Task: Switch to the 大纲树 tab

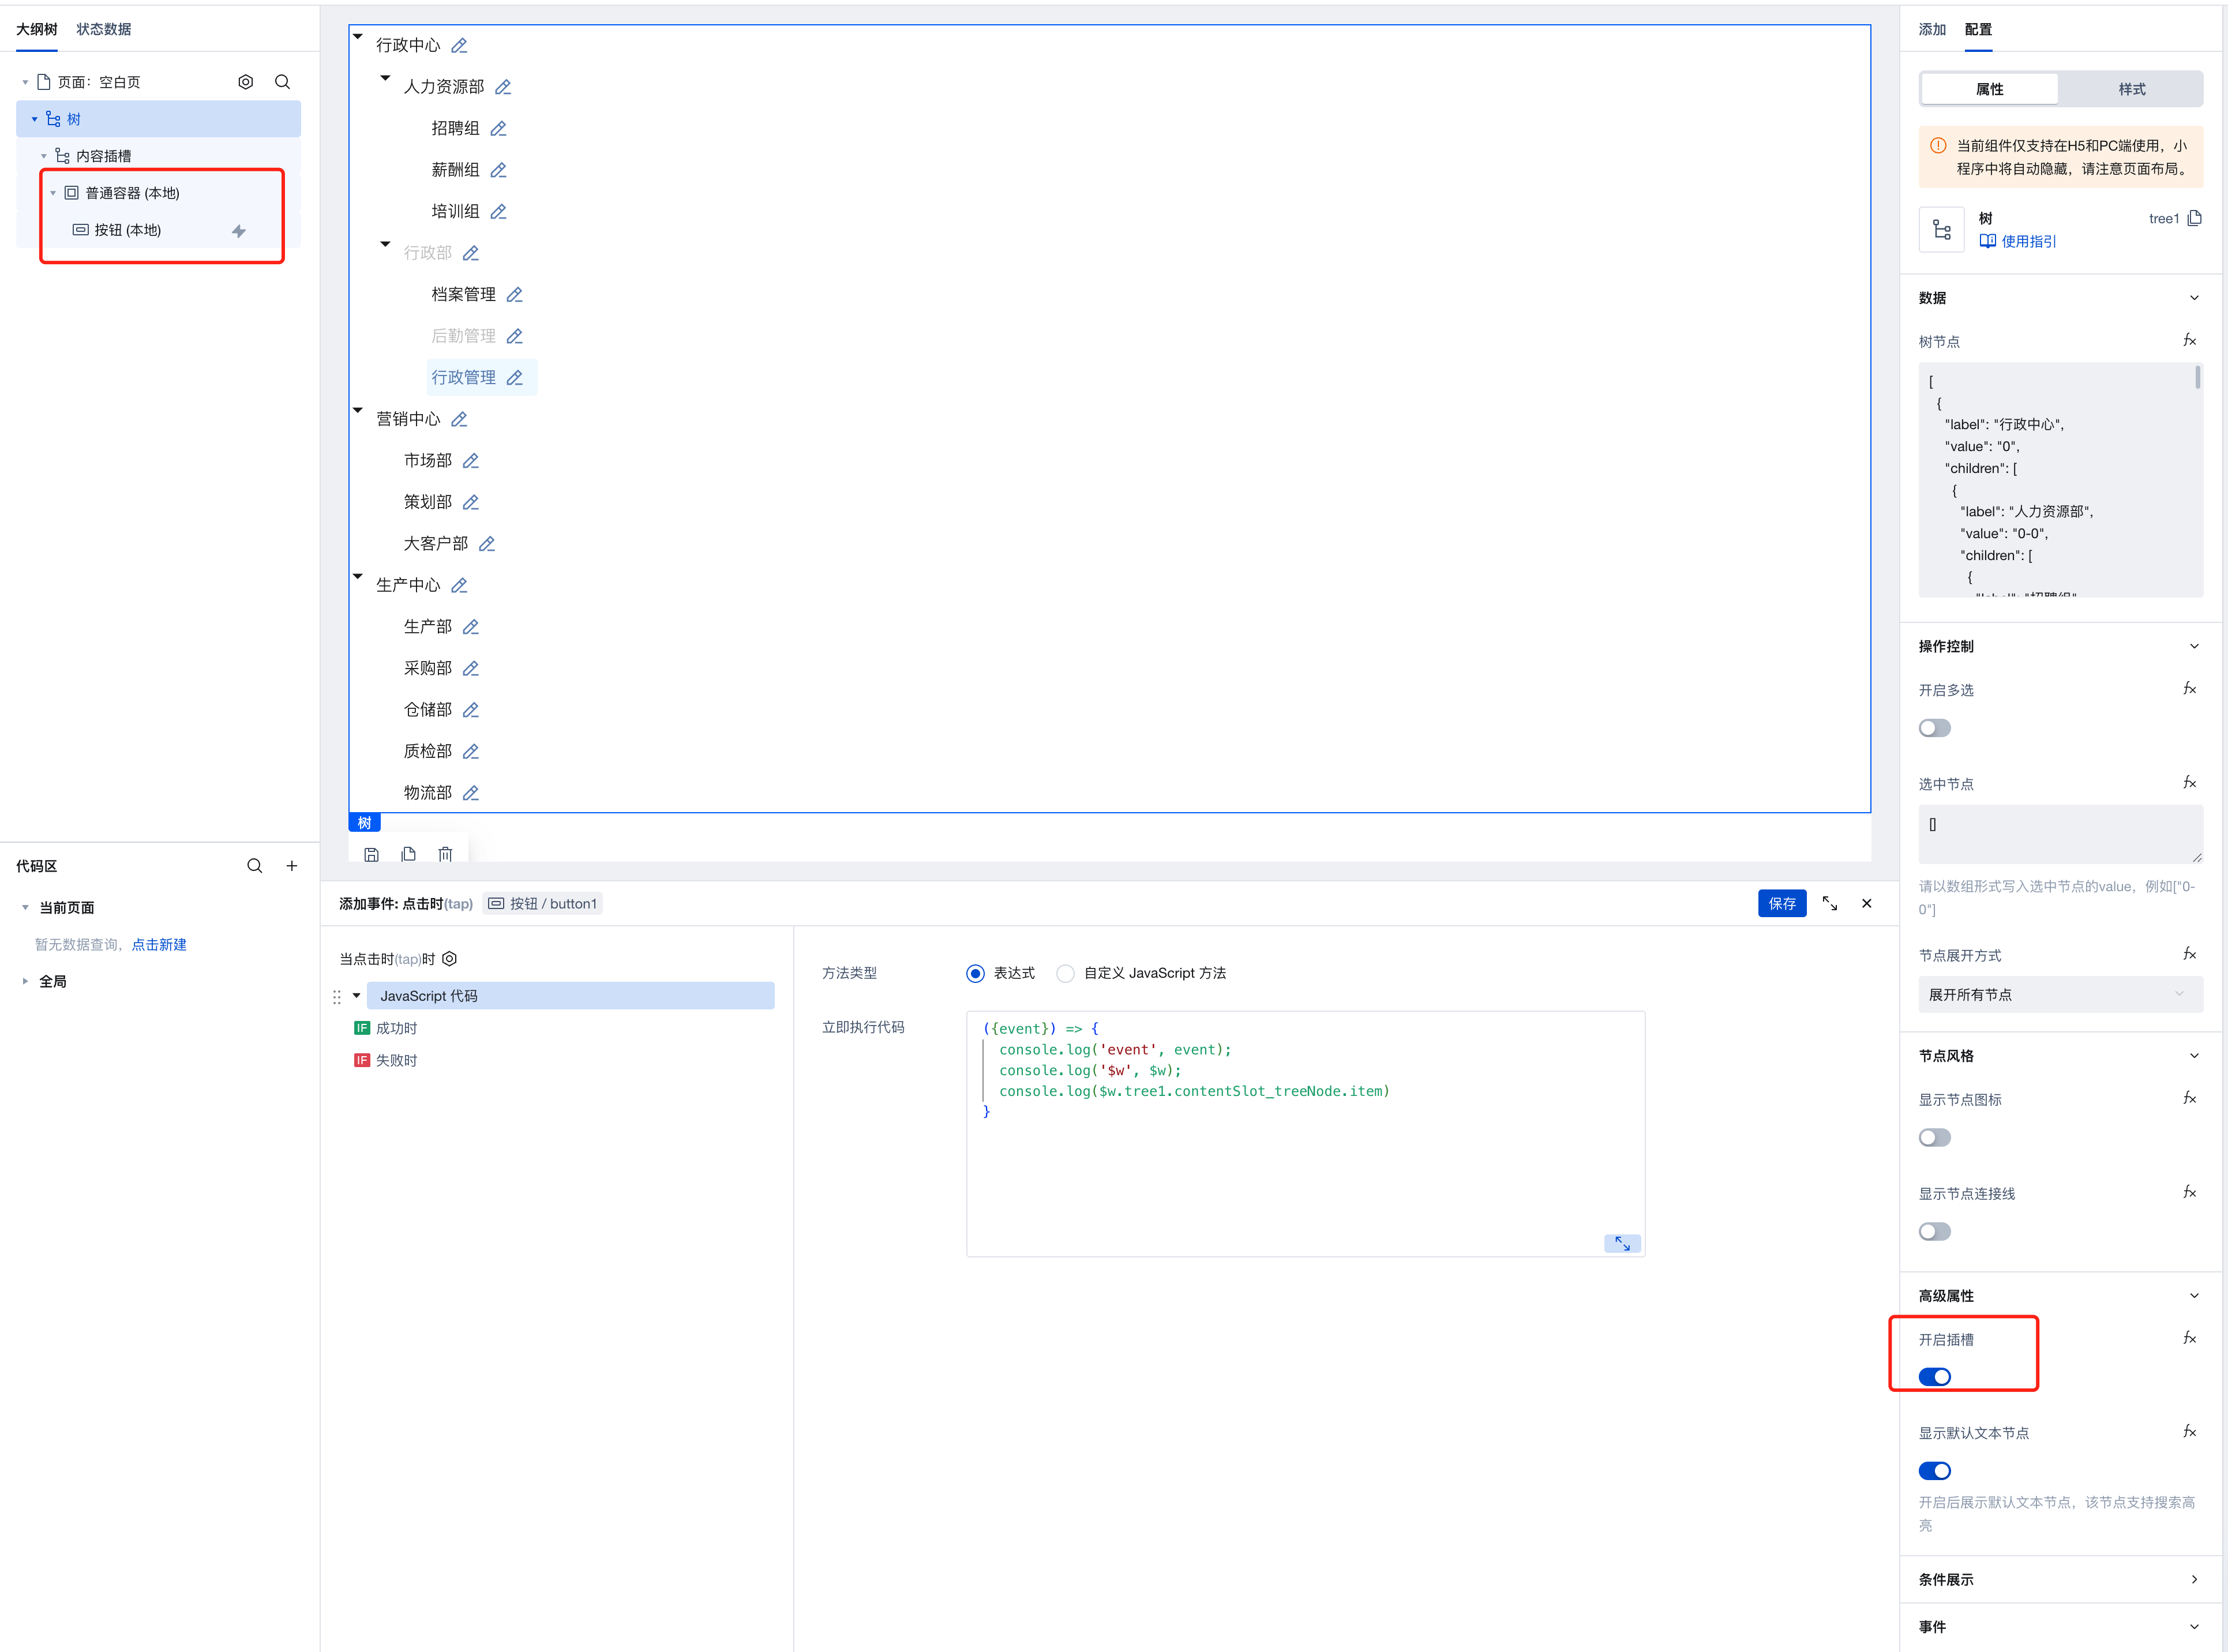Action: (x=37, y=29)
